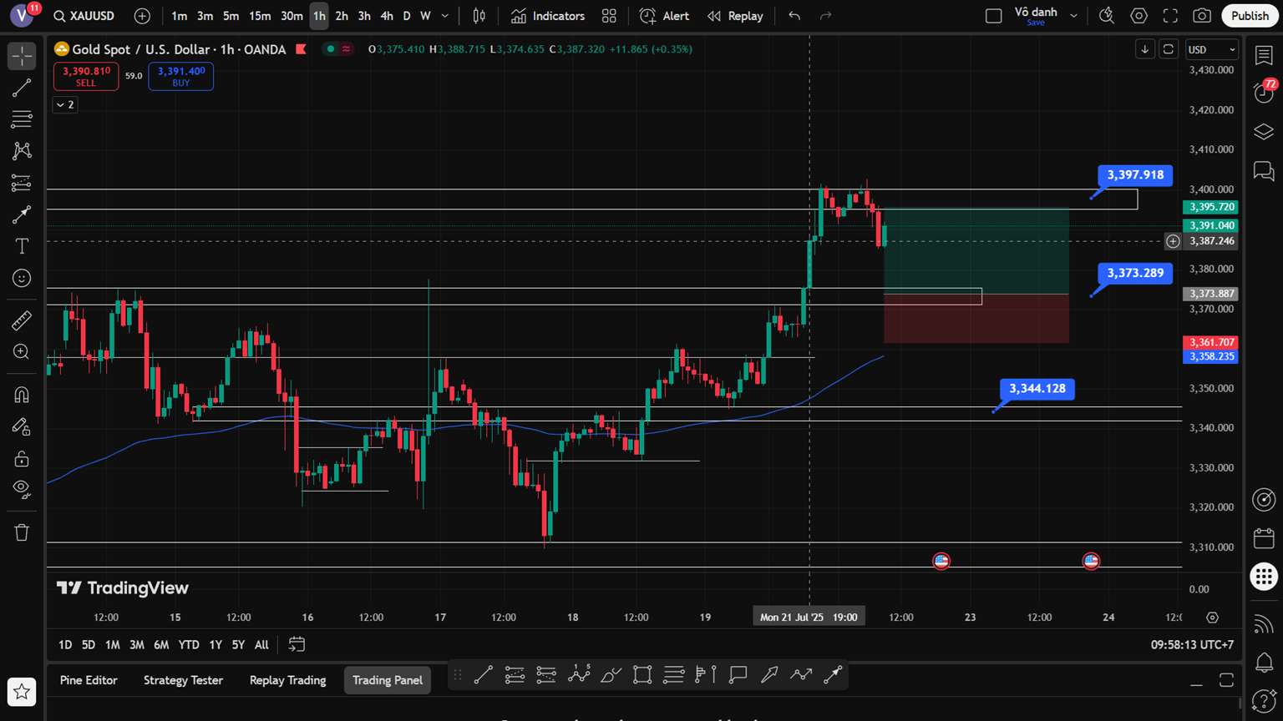
Task: Collapse the indicator legend showing 2
Action: pyautogui.click(x=65, y=104)
